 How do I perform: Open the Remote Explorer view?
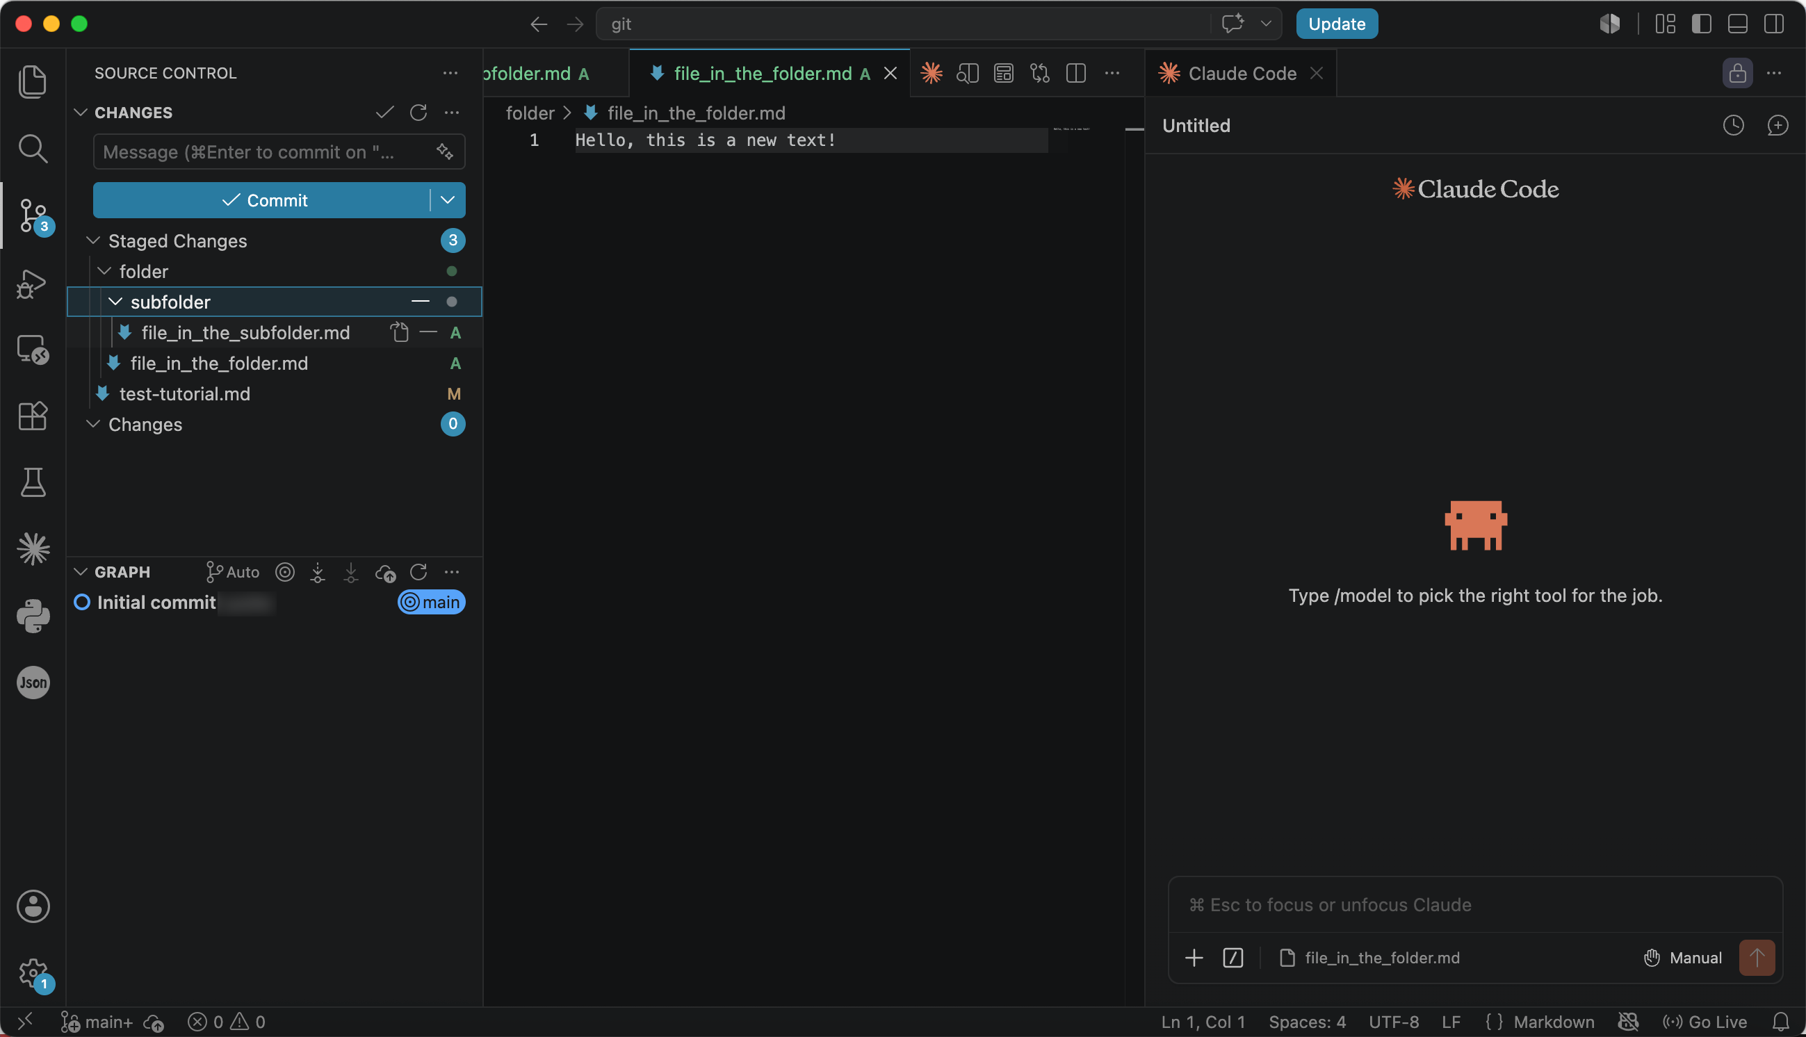(x=33, y=349)
